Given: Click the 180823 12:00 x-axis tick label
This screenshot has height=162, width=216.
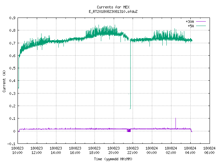Looking at the screenshot, I should pyautogui.click(x=37, y=151).
